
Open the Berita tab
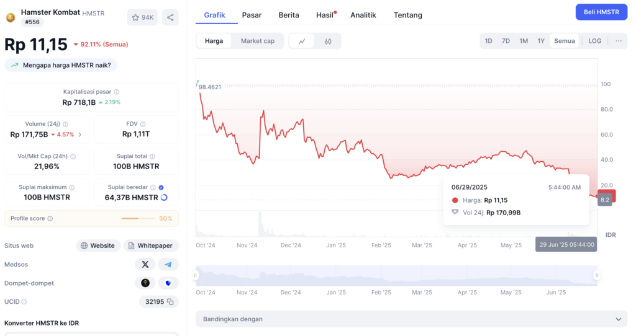tap(289, 15)
